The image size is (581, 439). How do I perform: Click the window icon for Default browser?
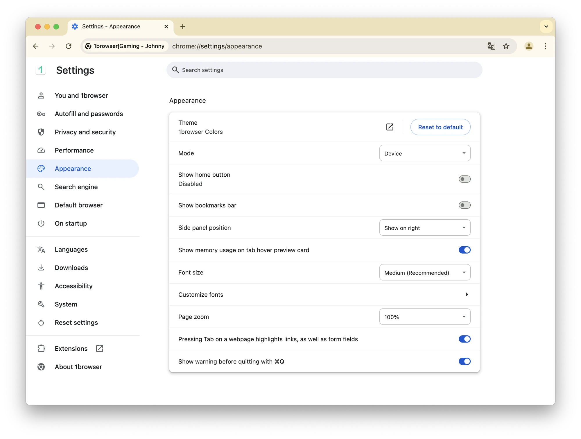pos(41,205)
